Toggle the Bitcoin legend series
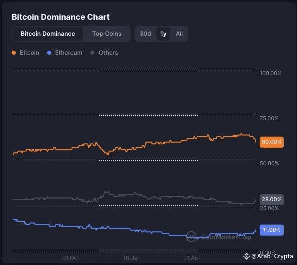The image size is (297, 265). click(x=26, y=53)
